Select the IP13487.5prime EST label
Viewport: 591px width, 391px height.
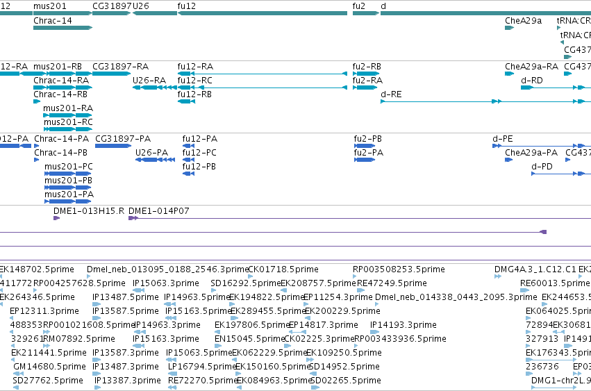pyautogui.click(x=126, y=297)
